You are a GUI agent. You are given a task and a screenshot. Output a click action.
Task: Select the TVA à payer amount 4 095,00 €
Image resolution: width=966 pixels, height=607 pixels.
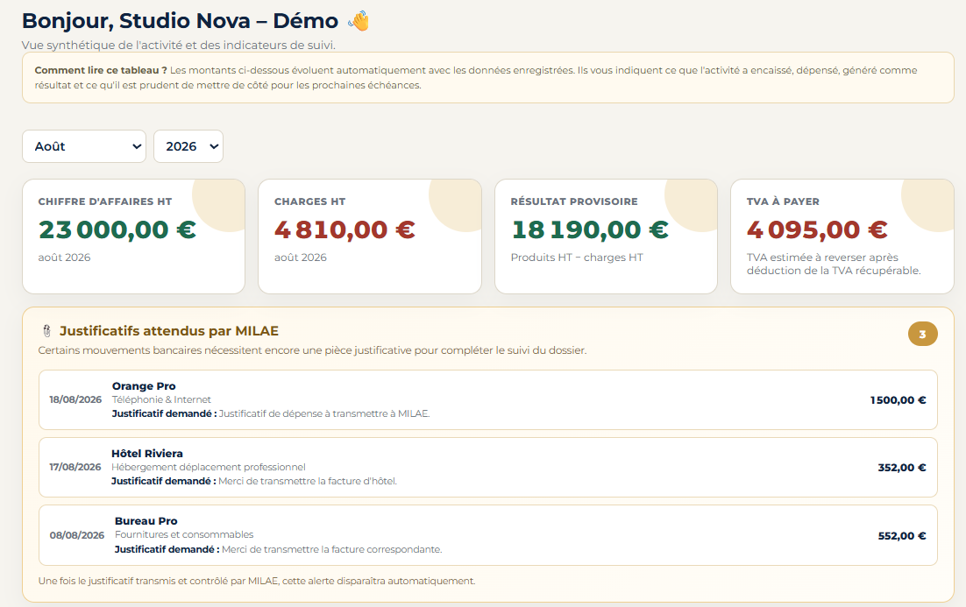(x=817, y=230)
